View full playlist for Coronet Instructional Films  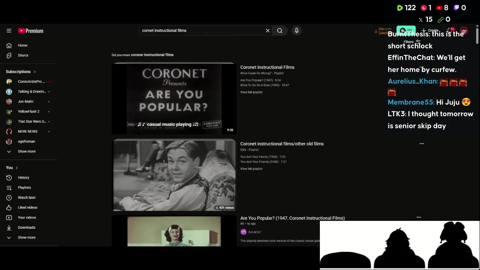tap(251, 92)
